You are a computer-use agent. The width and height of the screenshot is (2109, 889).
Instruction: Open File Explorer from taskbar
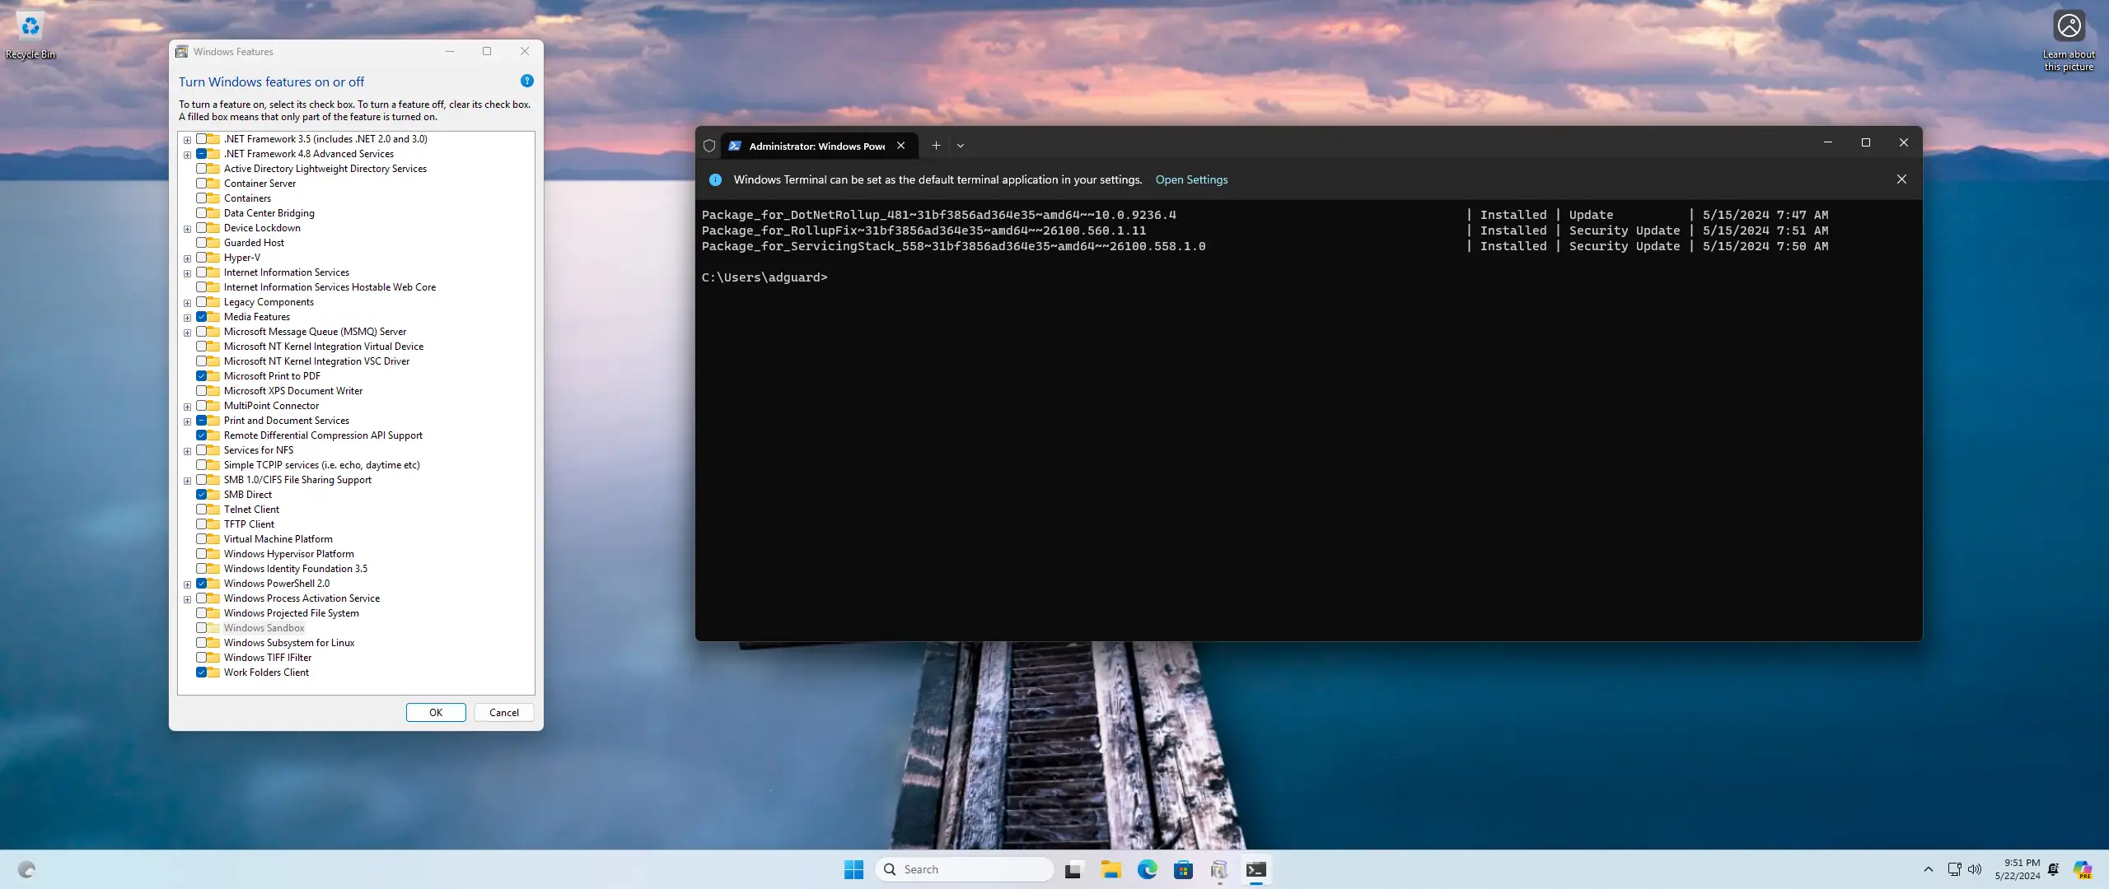pyautogui.click(x=1111, y=869)
